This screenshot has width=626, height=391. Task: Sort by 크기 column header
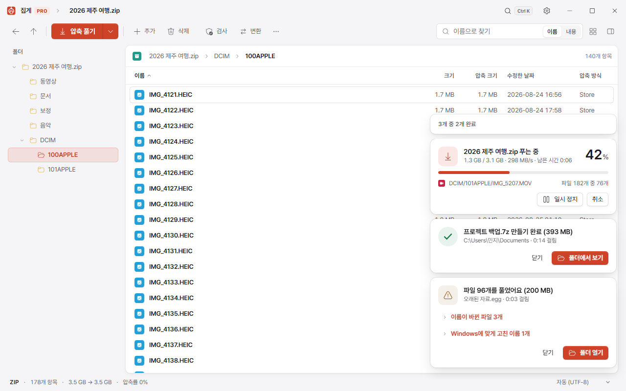click(449, 76)
